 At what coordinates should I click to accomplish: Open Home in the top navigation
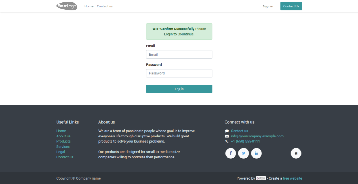pyautogui.click(x=89, y=6)
